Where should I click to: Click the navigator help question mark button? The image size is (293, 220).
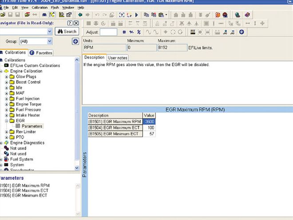[70, 23]
